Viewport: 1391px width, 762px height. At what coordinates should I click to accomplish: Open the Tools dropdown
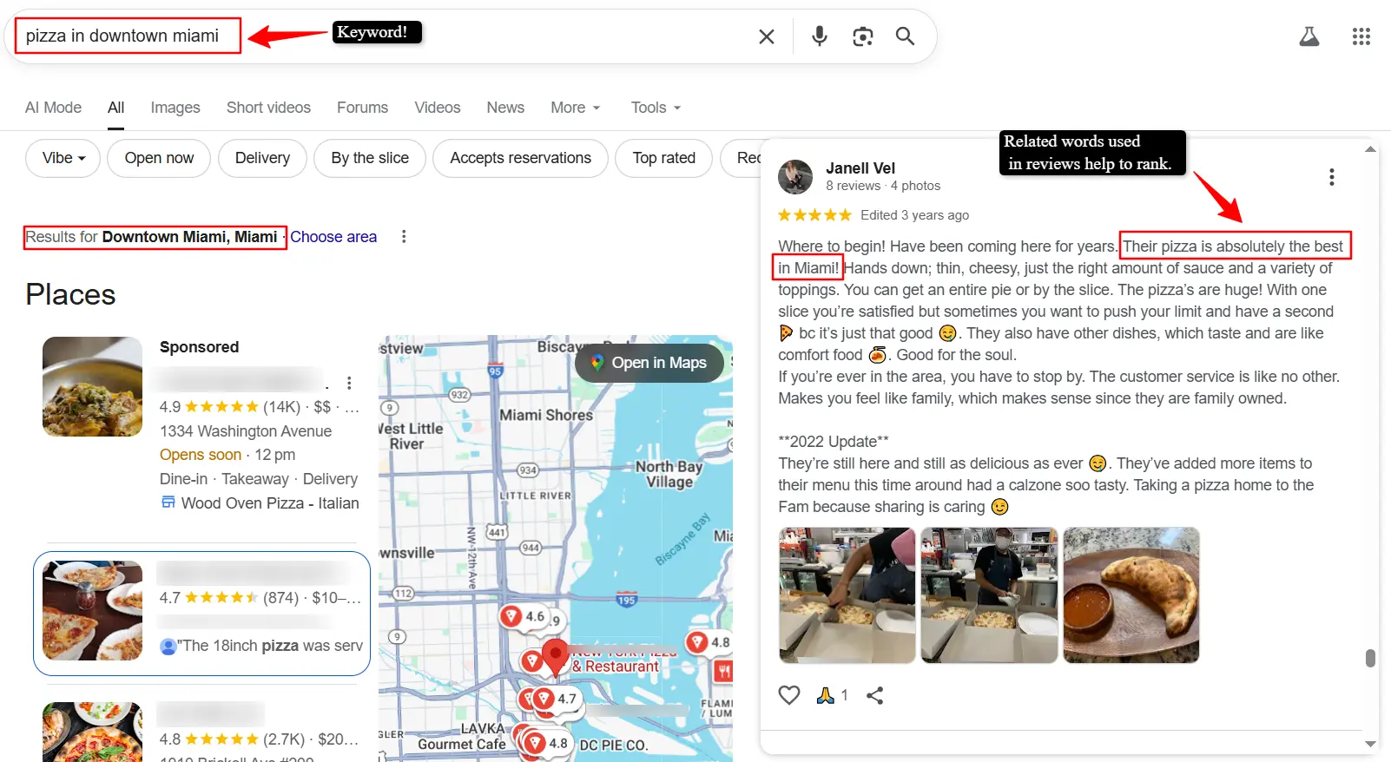click(656, 108)
